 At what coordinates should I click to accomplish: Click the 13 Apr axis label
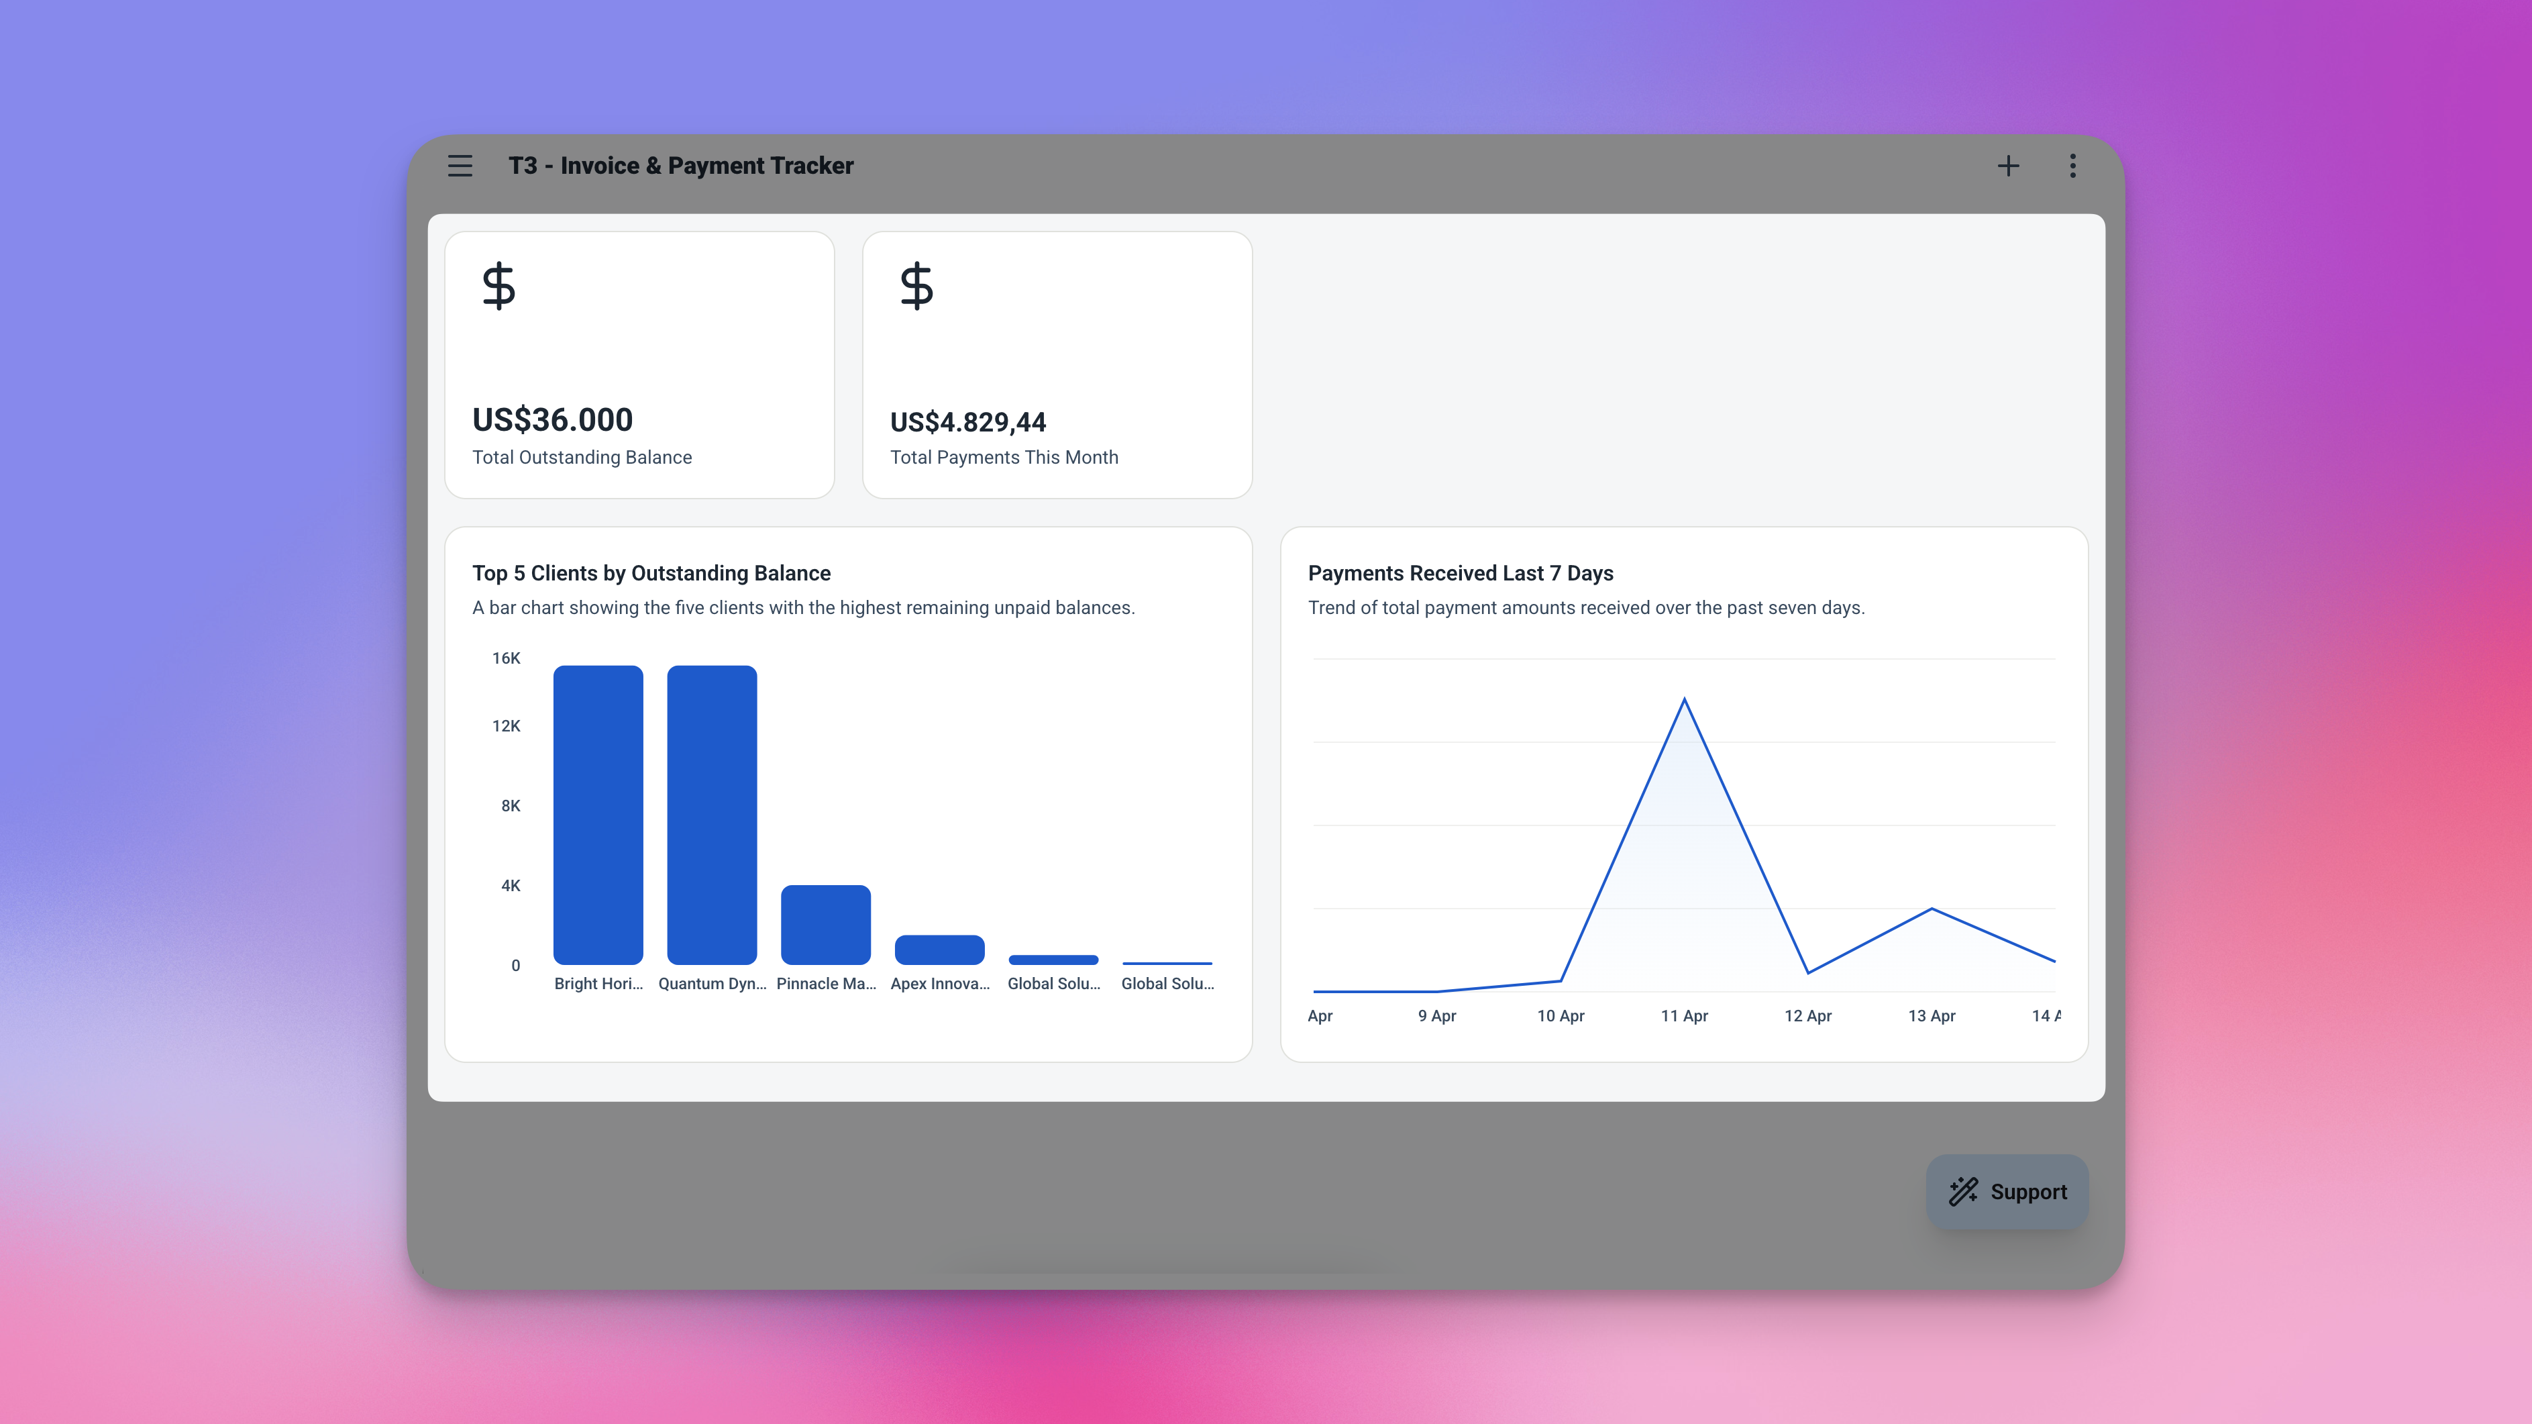coord(1932,1015)
